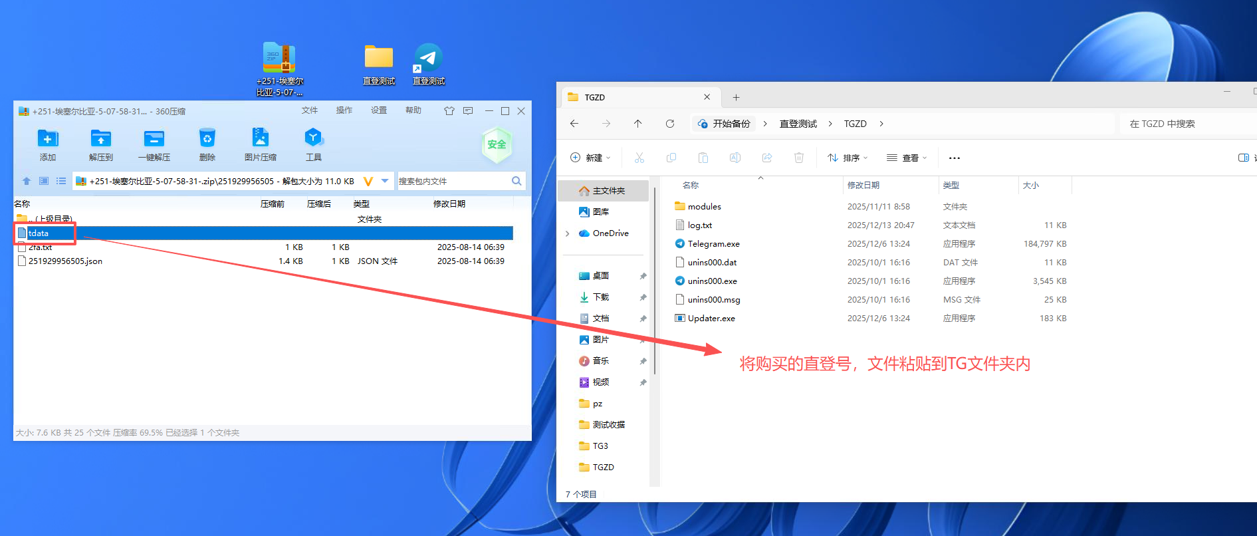Click the 在 TGZD 中搜索 search field
1257x536 pixels.
(1183, 124)
